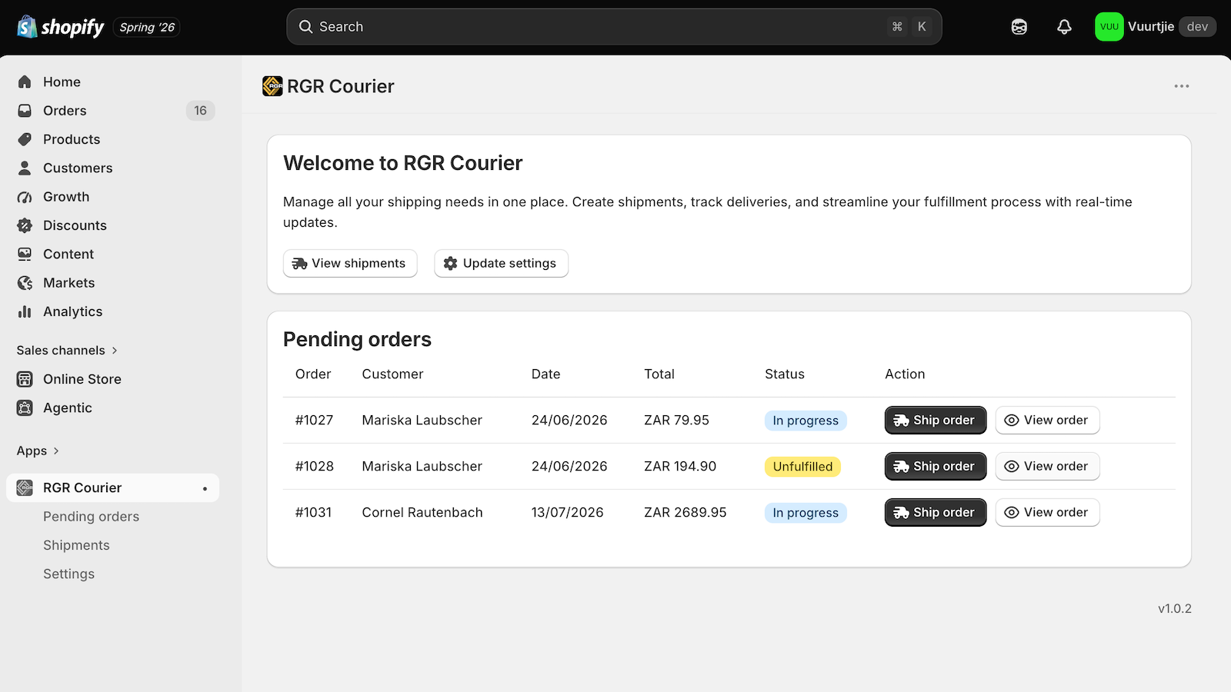Open the Agentic channel
The image size is (1231, 692).
(x=112, y=408)
